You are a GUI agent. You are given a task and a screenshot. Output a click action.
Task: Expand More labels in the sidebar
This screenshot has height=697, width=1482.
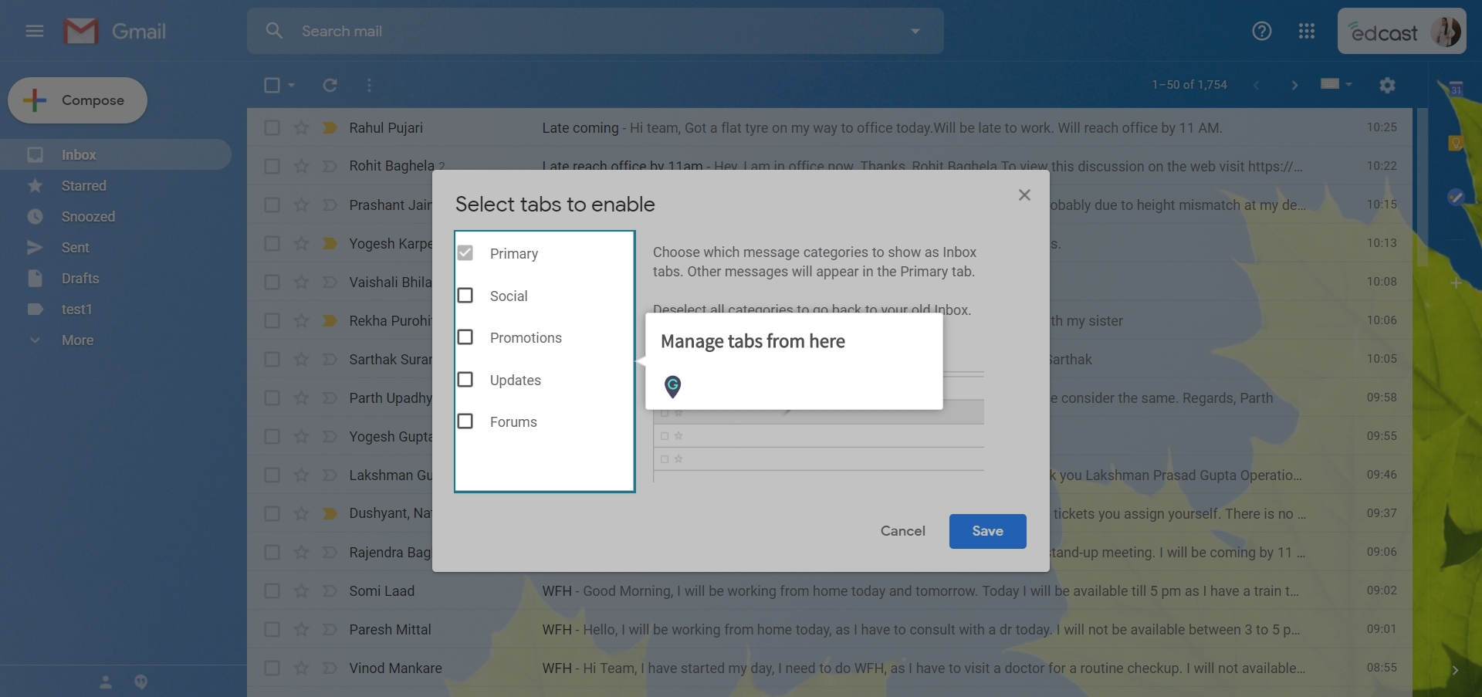77,340
